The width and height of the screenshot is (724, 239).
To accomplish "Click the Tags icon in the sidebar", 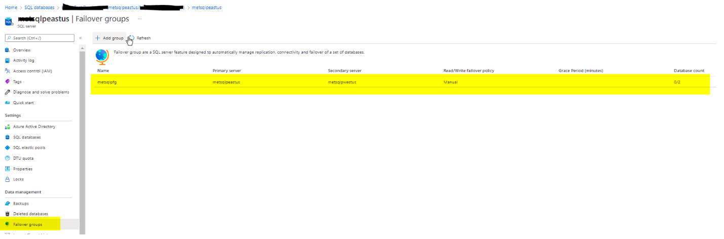I will click(7, 81).
